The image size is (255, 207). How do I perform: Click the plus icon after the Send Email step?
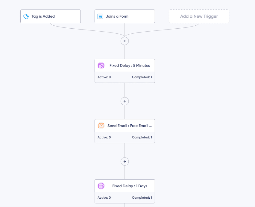[125, 161]
